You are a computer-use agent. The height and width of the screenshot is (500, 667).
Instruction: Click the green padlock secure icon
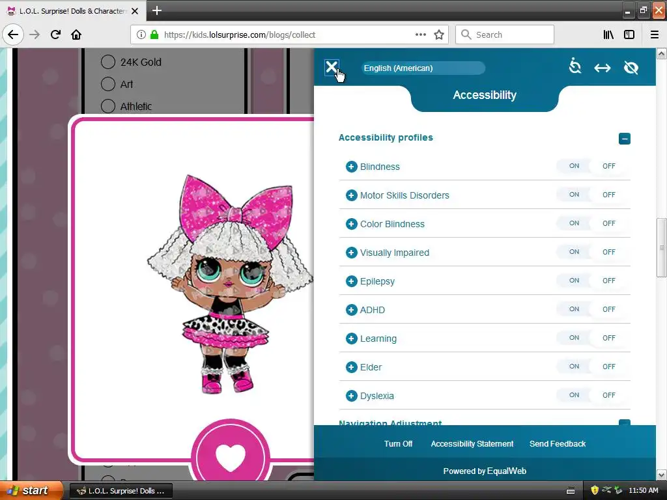[x=154, y=35]
